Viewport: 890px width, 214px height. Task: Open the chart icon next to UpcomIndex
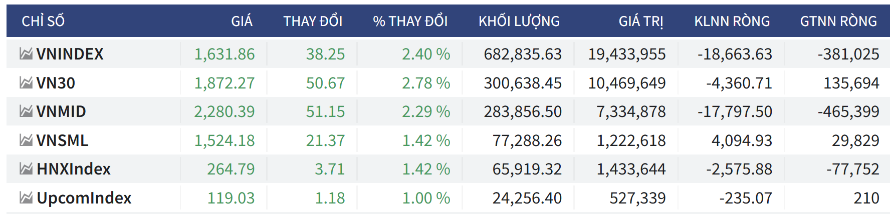tap(26, 198)
